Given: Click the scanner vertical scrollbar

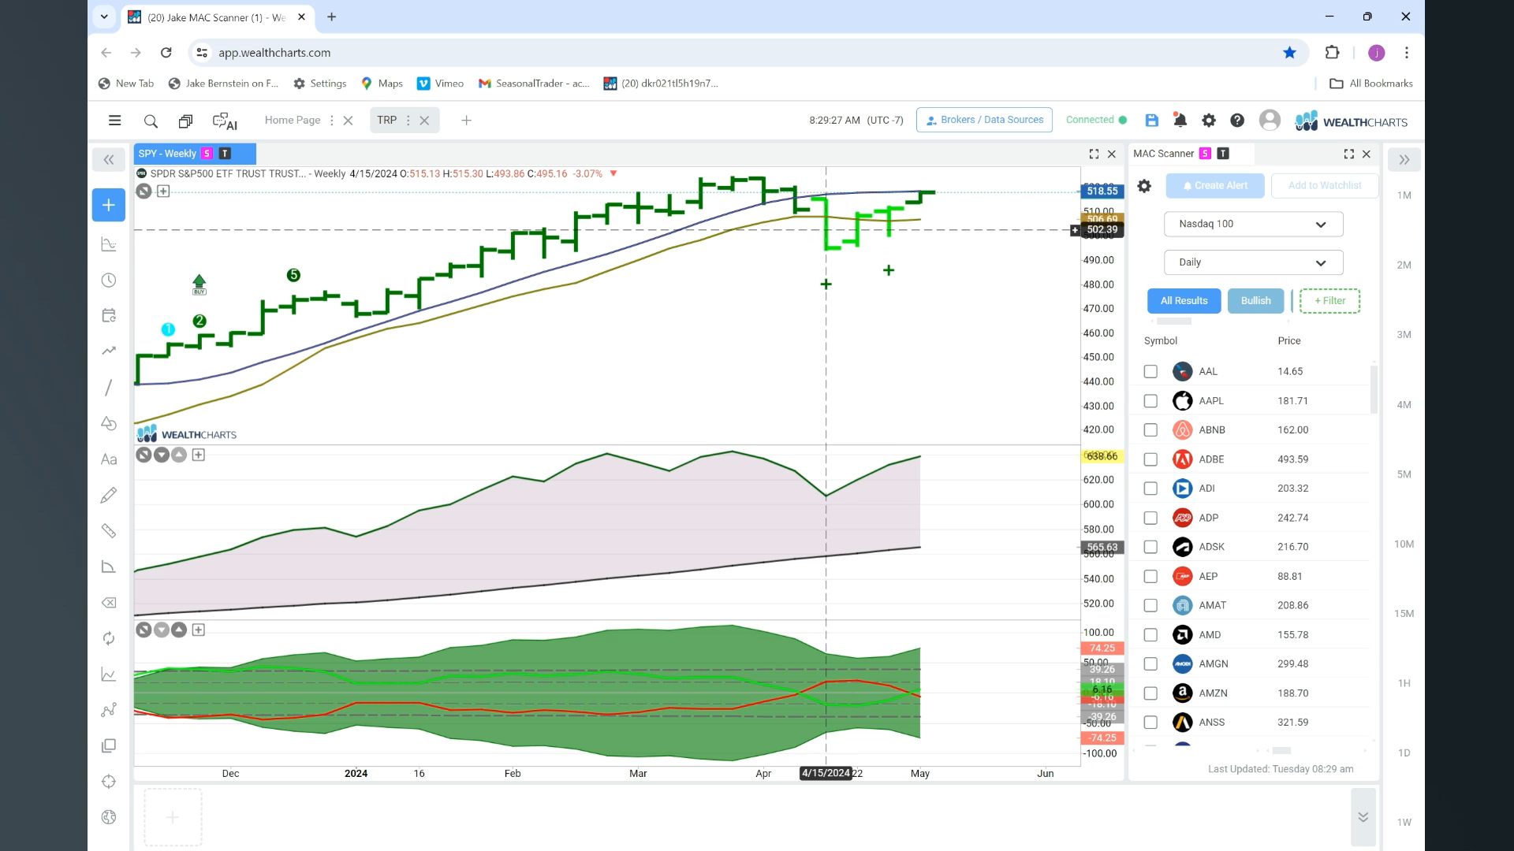Looking at the screenshot, I should click(1374, 389).
